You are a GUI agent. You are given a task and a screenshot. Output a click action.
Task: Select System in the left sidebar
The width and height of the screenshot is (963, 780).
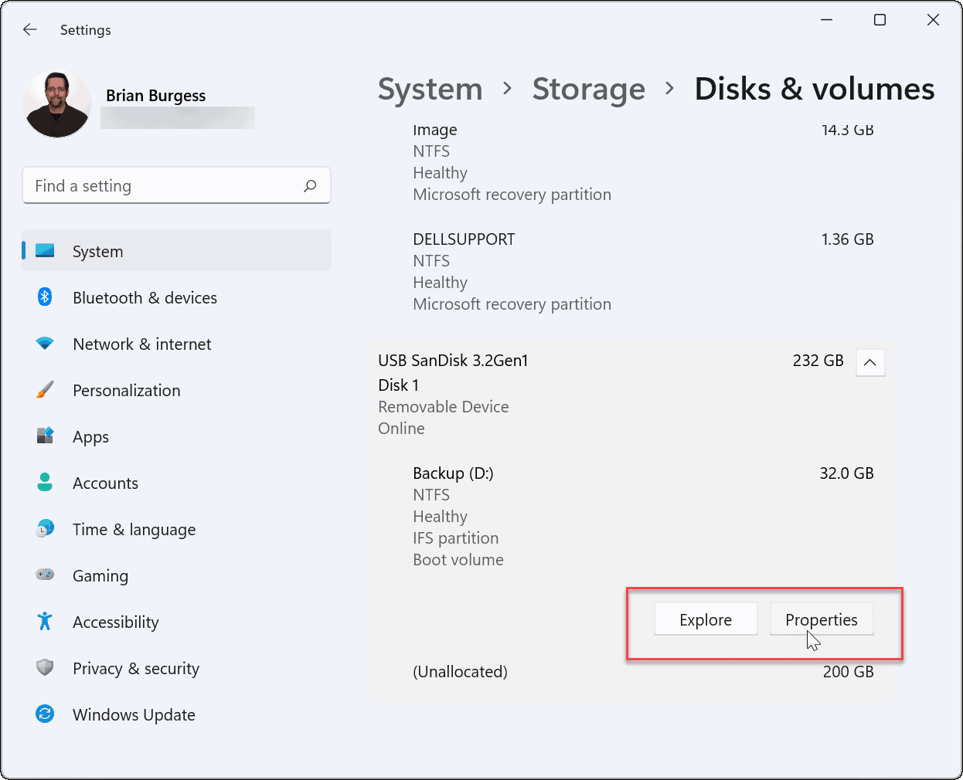(97, 251)
